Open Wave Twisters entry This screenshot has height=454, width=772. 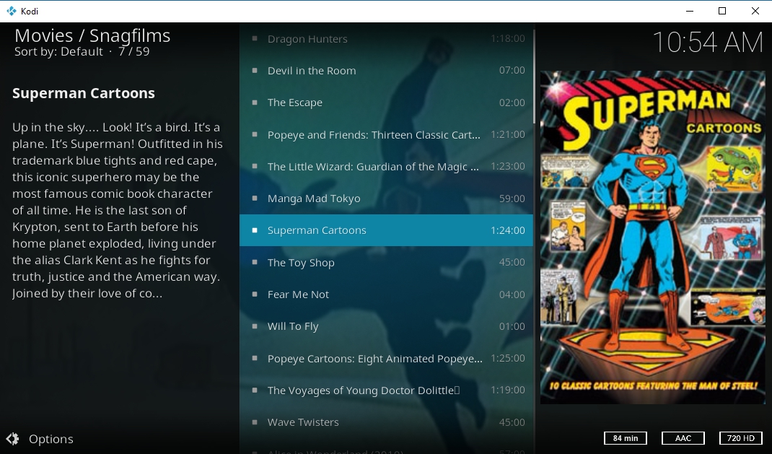pyautogui.click(x=386, y=422)
